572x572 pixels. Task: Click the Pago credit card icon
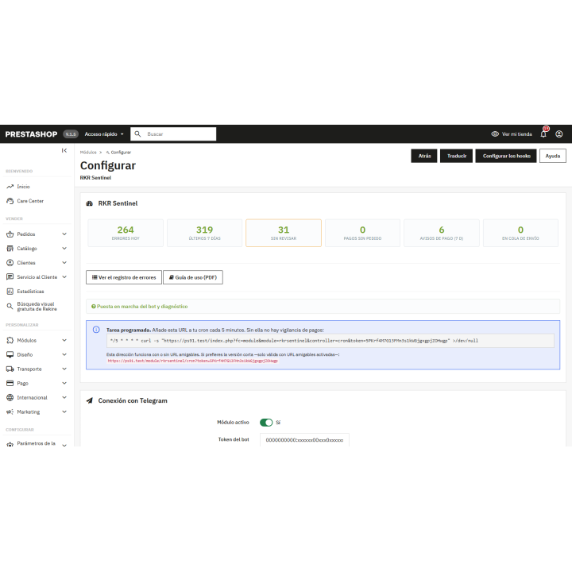(10, 384)
